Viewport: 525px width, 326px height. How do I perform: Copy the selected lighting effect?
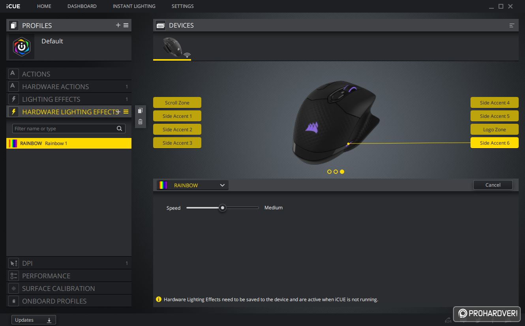(140, 111)
